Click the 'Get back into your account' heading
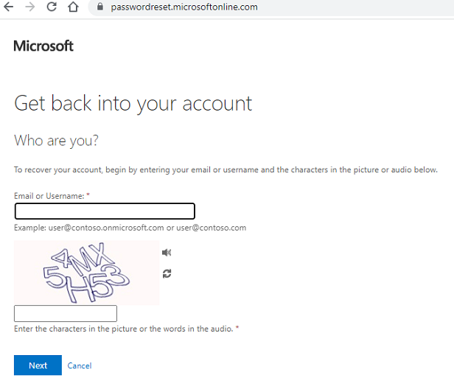This screenshot has height=389, width=454. [x=133, y=104]
